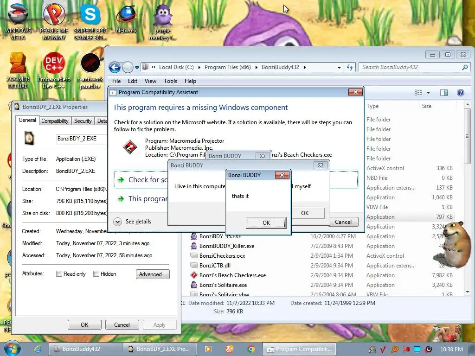This screenshot has height=356, width=475.
Task: Sort by the Size column header
Action: (x=438, y=106)
